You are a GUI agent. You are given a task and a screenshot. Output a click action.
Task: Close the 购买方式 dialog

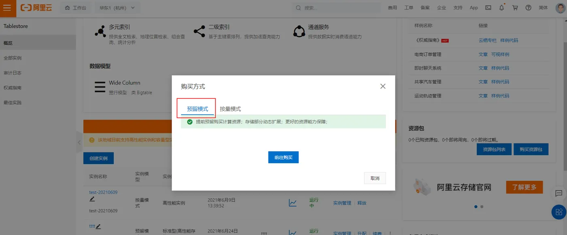tap(383, 86)
